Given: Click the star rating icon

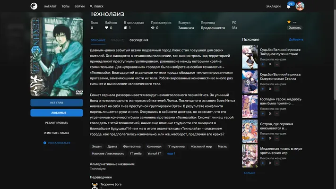Looking at the screenshot, I should 289,22.
